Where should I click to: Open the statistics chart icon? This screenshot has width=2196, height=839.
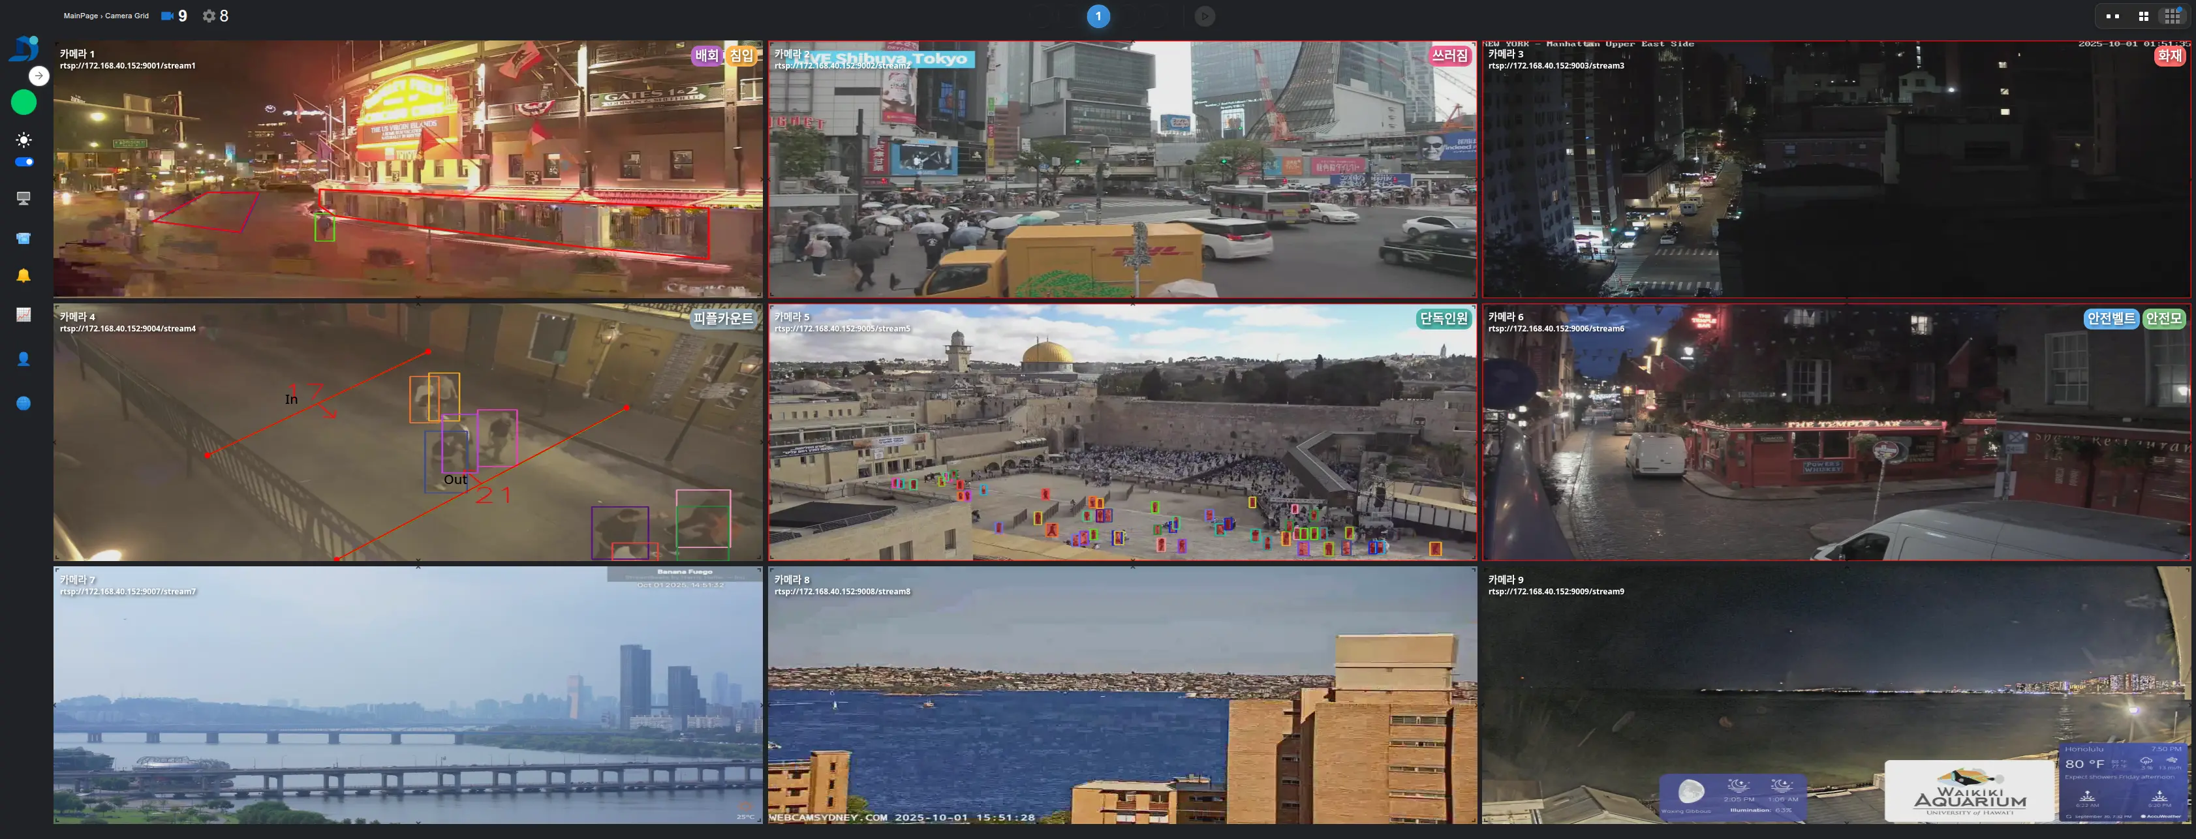point(24,314)
